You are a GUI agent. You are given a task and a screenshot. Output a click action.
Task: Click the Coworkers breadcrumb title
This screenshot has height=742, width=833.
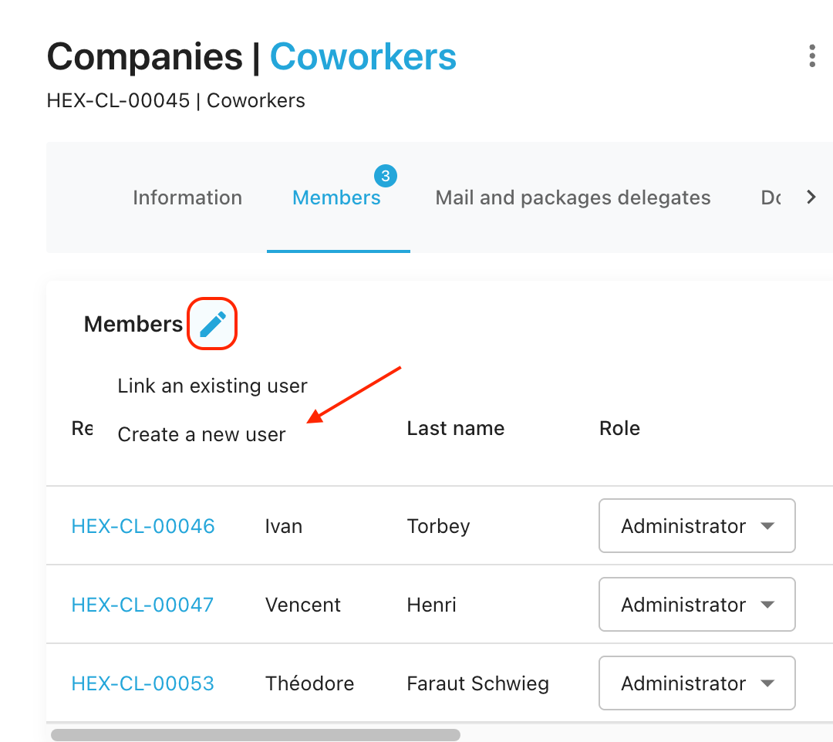pos(363,56)
